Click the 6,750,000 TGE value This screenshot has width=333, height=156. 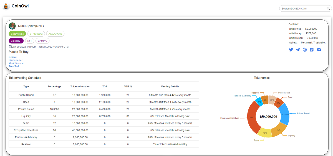(x=105, y=116)
